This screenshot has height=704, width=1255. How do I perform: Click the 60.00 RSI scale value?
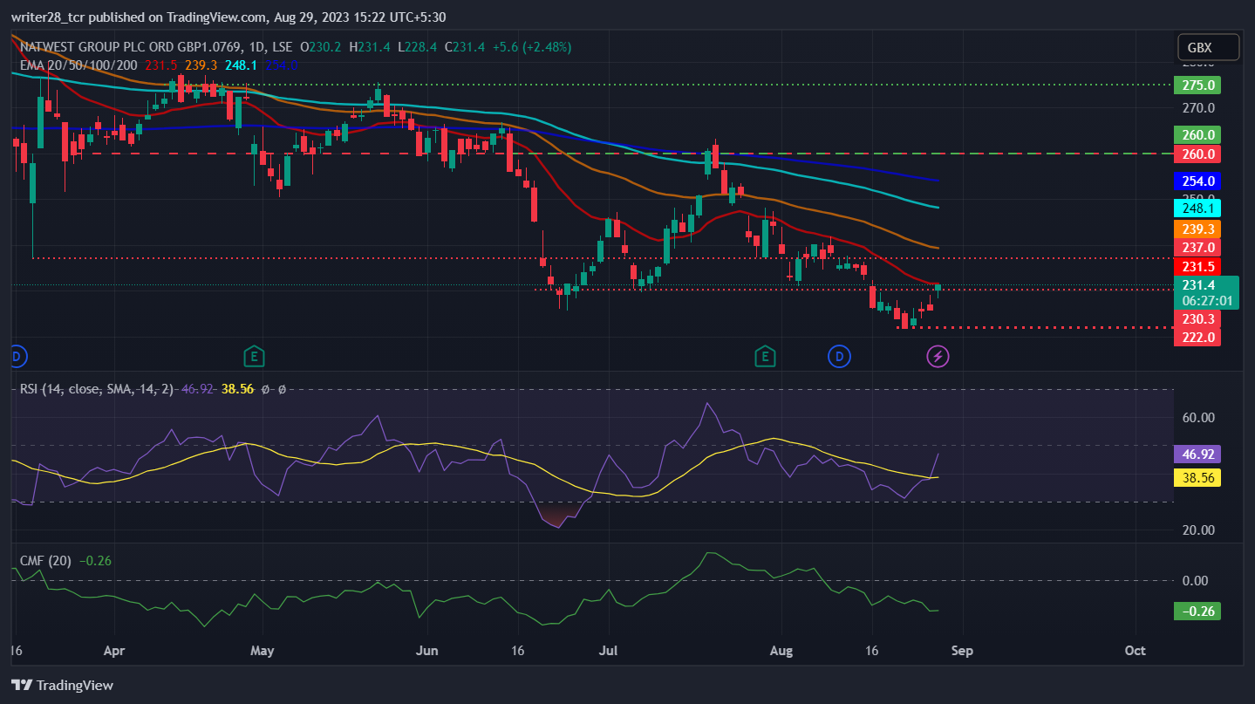pos(1198,417)
